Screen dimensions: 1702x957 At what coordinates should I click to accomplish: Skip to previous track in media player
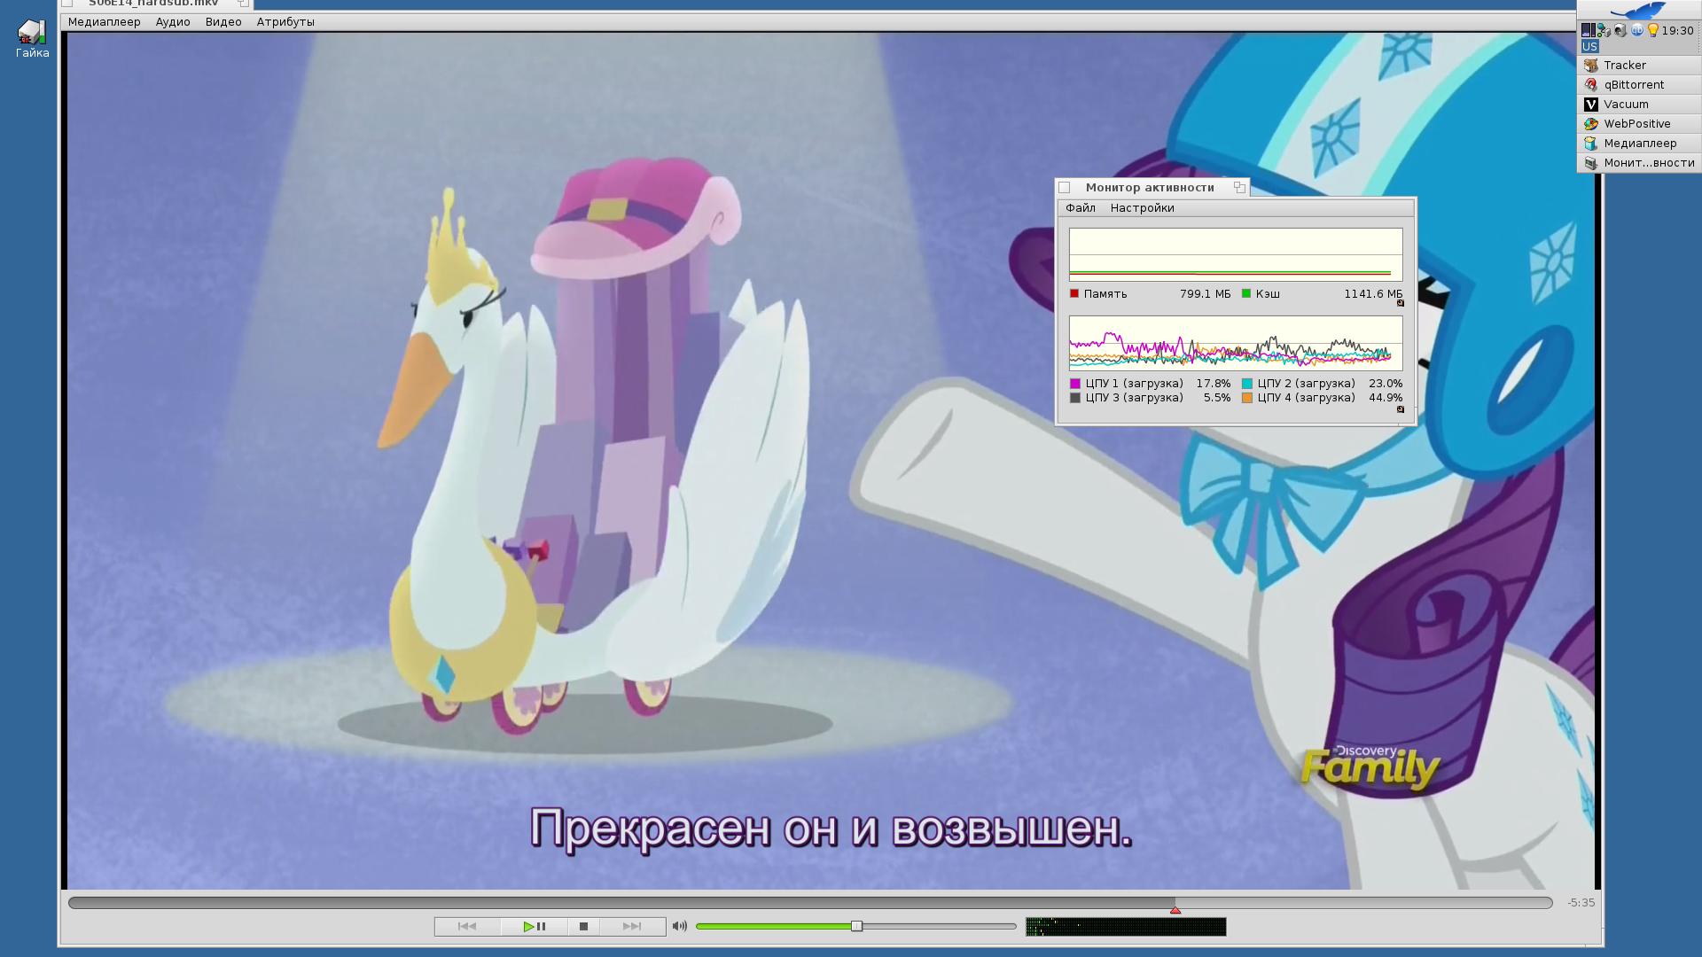pos(467,926)
